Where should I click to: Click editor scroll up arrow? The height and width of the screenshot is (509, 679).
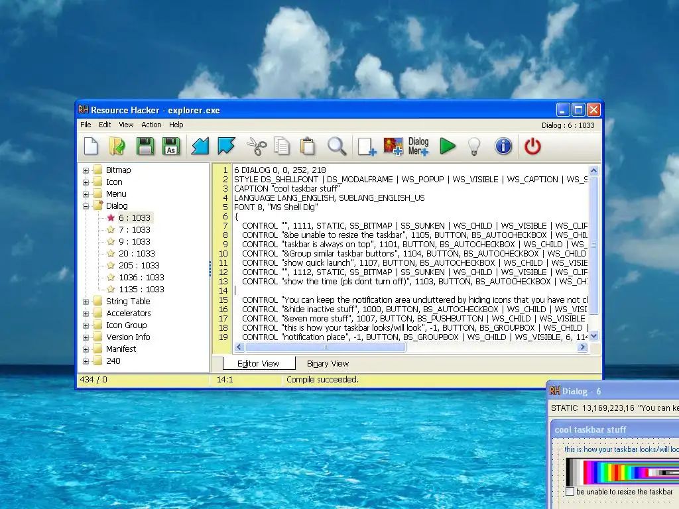tap(593, 170)
